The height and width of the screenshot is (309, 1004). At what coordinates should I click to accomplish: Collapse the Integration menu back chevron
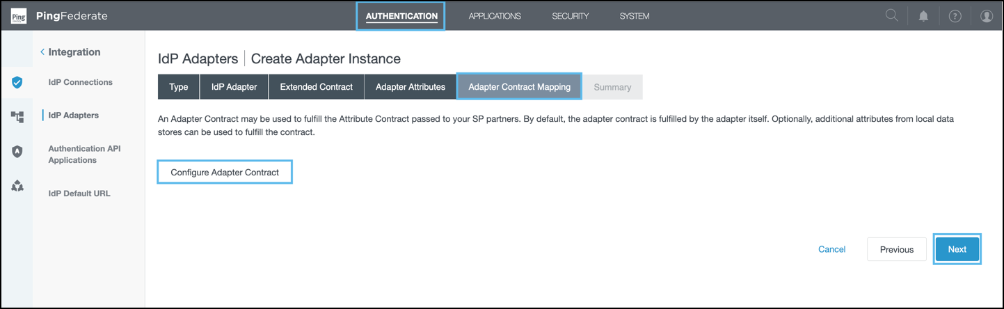click(x=42, y=52)
